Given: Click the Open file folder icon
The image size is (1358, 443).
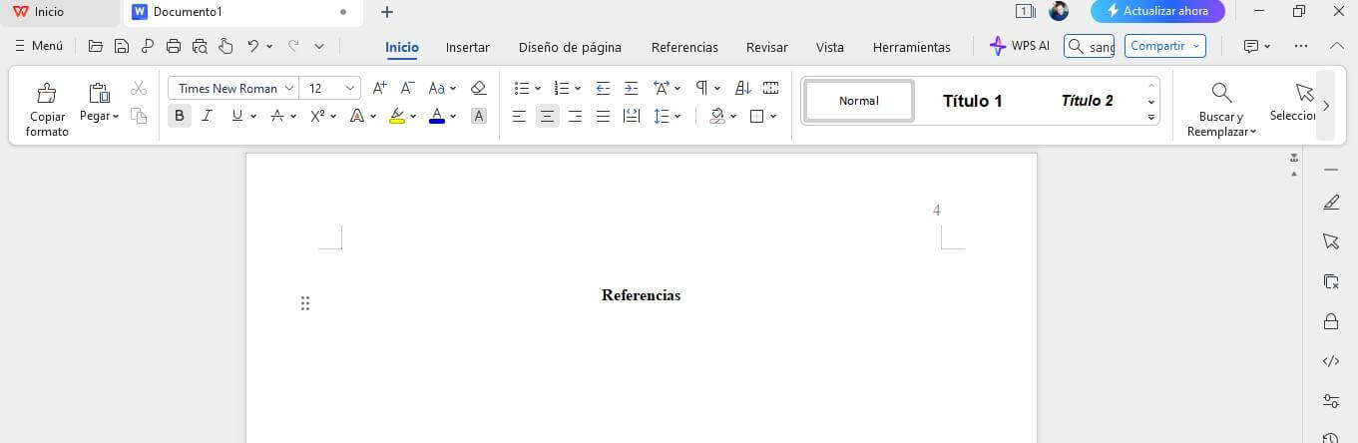Looking at the screenshot, I should [x=96, y=46].
